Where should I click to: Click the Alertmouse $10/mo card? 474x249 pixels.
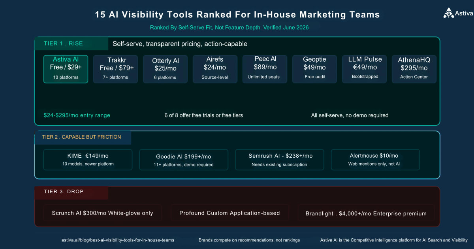pyautogui.click(x=375, y=160)
